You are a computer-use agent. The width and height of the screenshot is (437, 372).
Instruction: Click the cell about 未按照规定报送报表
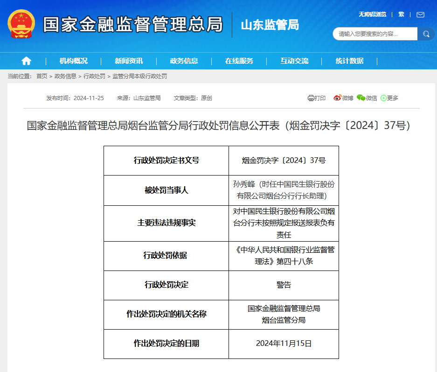point(284,223)
